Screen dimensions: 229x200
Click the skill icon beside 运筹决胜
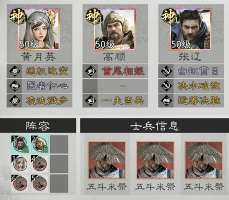coord(166,101)
